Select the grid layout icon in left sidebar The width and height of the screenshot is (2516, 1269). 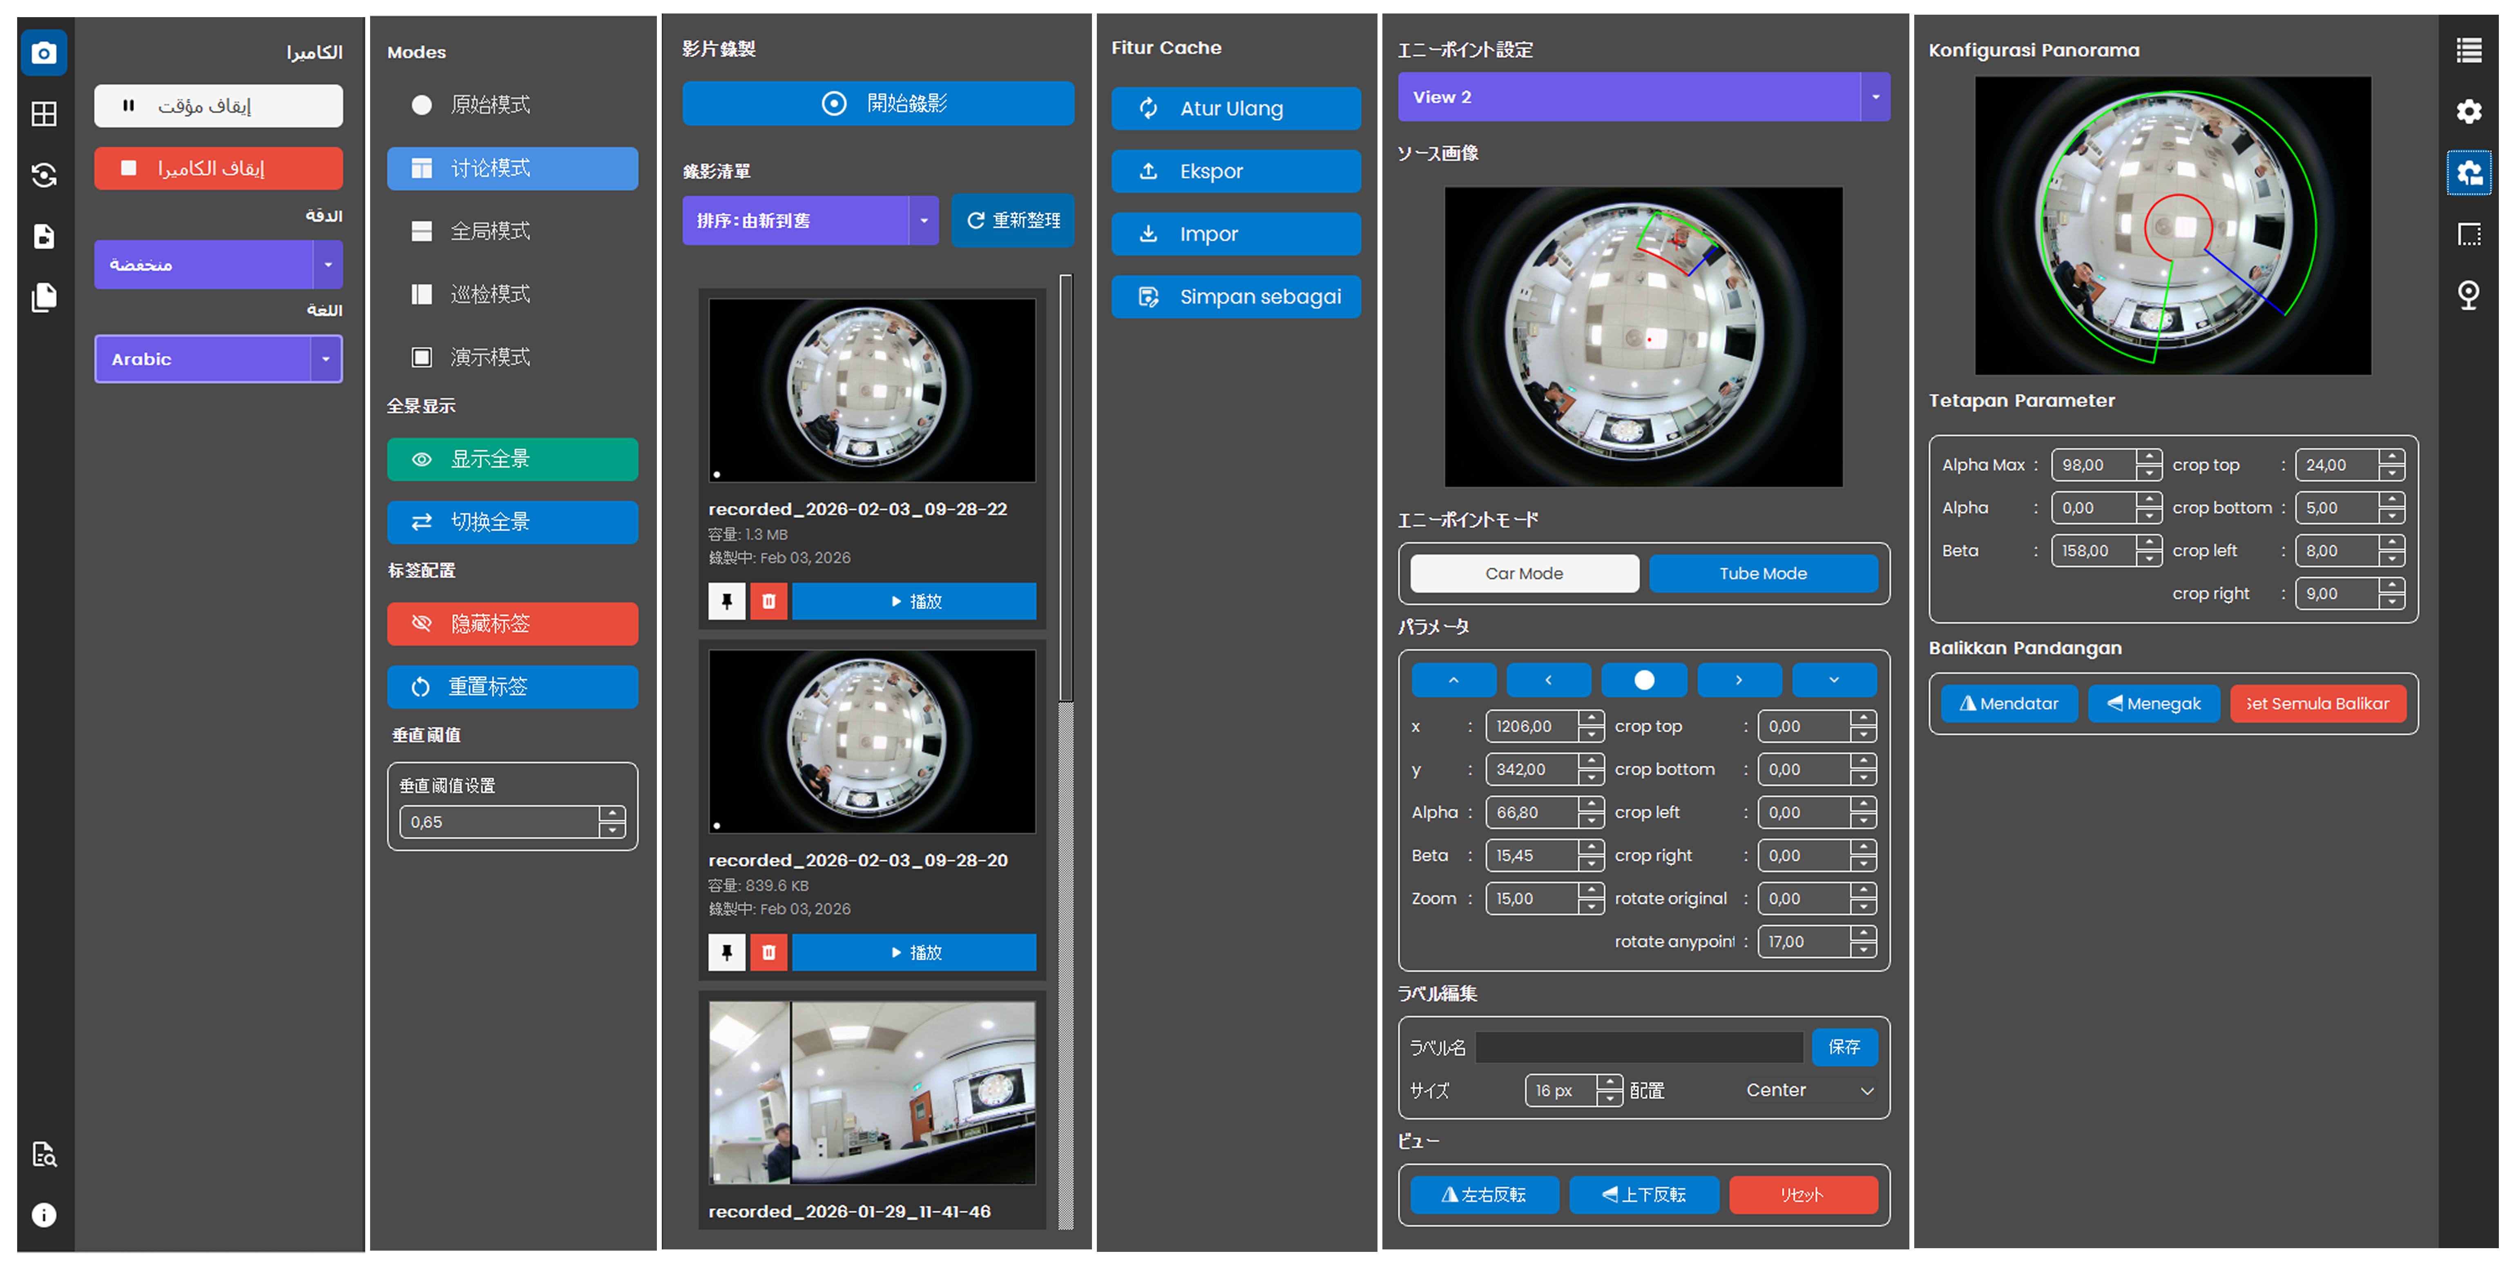[43, 114]
